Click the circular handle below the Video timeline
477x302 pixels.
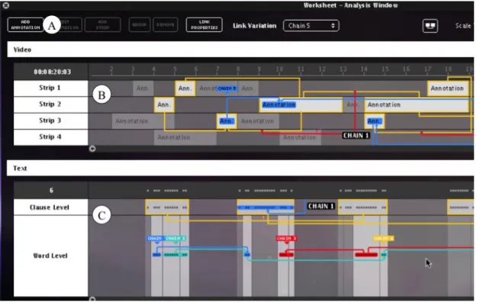pyautogui.click(x=92, y=149)
